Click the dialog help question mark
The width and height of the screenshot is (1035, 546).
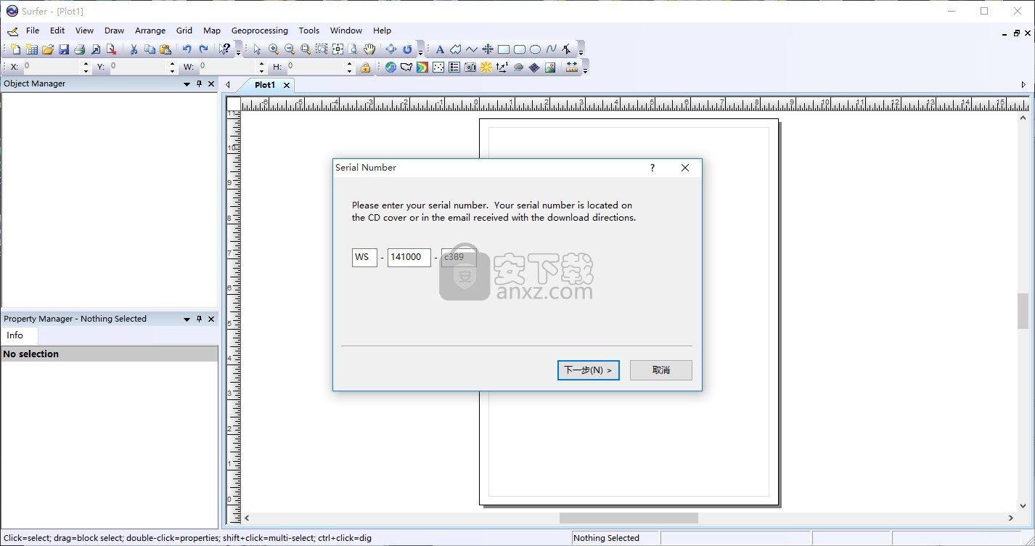coord(652,168)
